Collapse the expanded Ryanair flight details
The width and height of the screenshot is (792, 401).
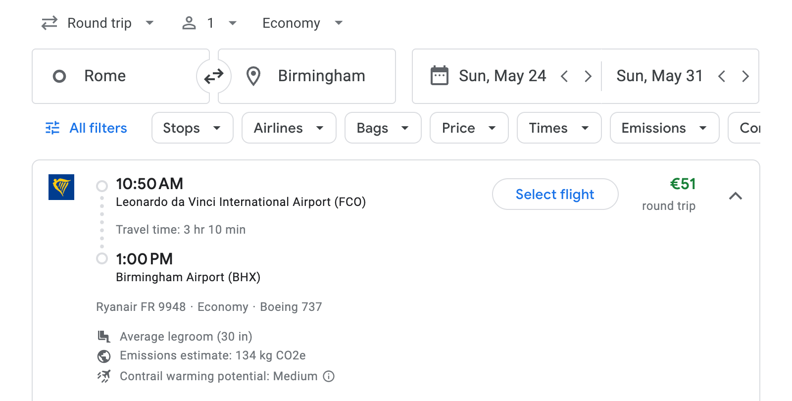pyautogui.click(x=736, y=196)
